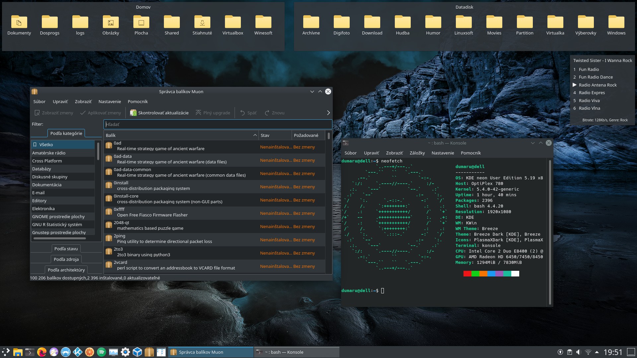
Task: Click the volume icon in system tray
Action: tap(579, 352)
